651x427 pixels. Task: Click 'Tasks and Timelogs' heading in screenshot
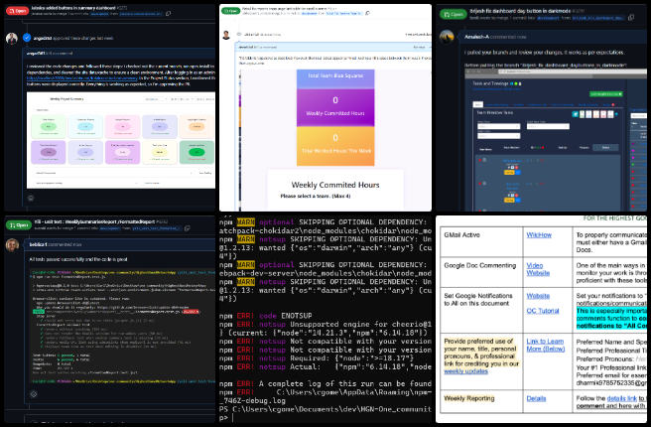click(x=490, y=83)
